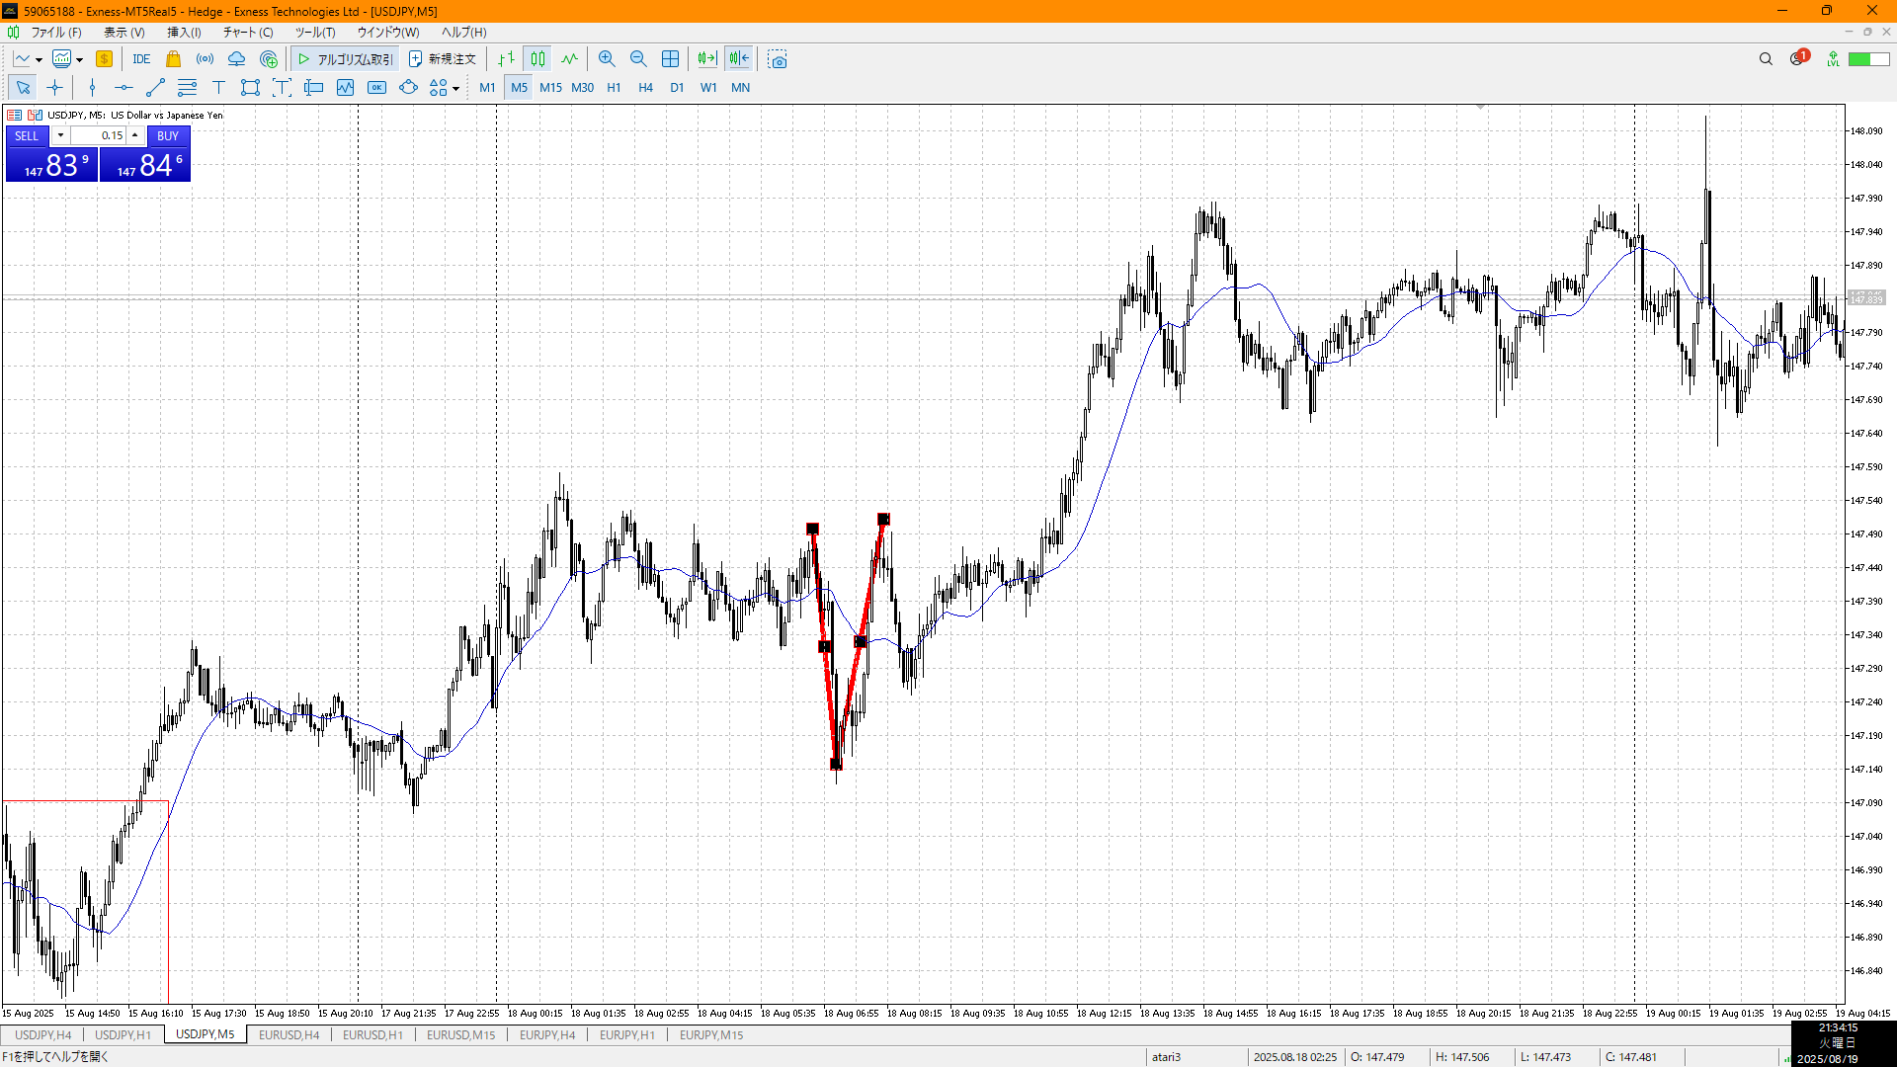Image resolution: width=1897 pixels, height=1067 pixels.
Task: Select the cursor arrow tool
Action: 23,88
